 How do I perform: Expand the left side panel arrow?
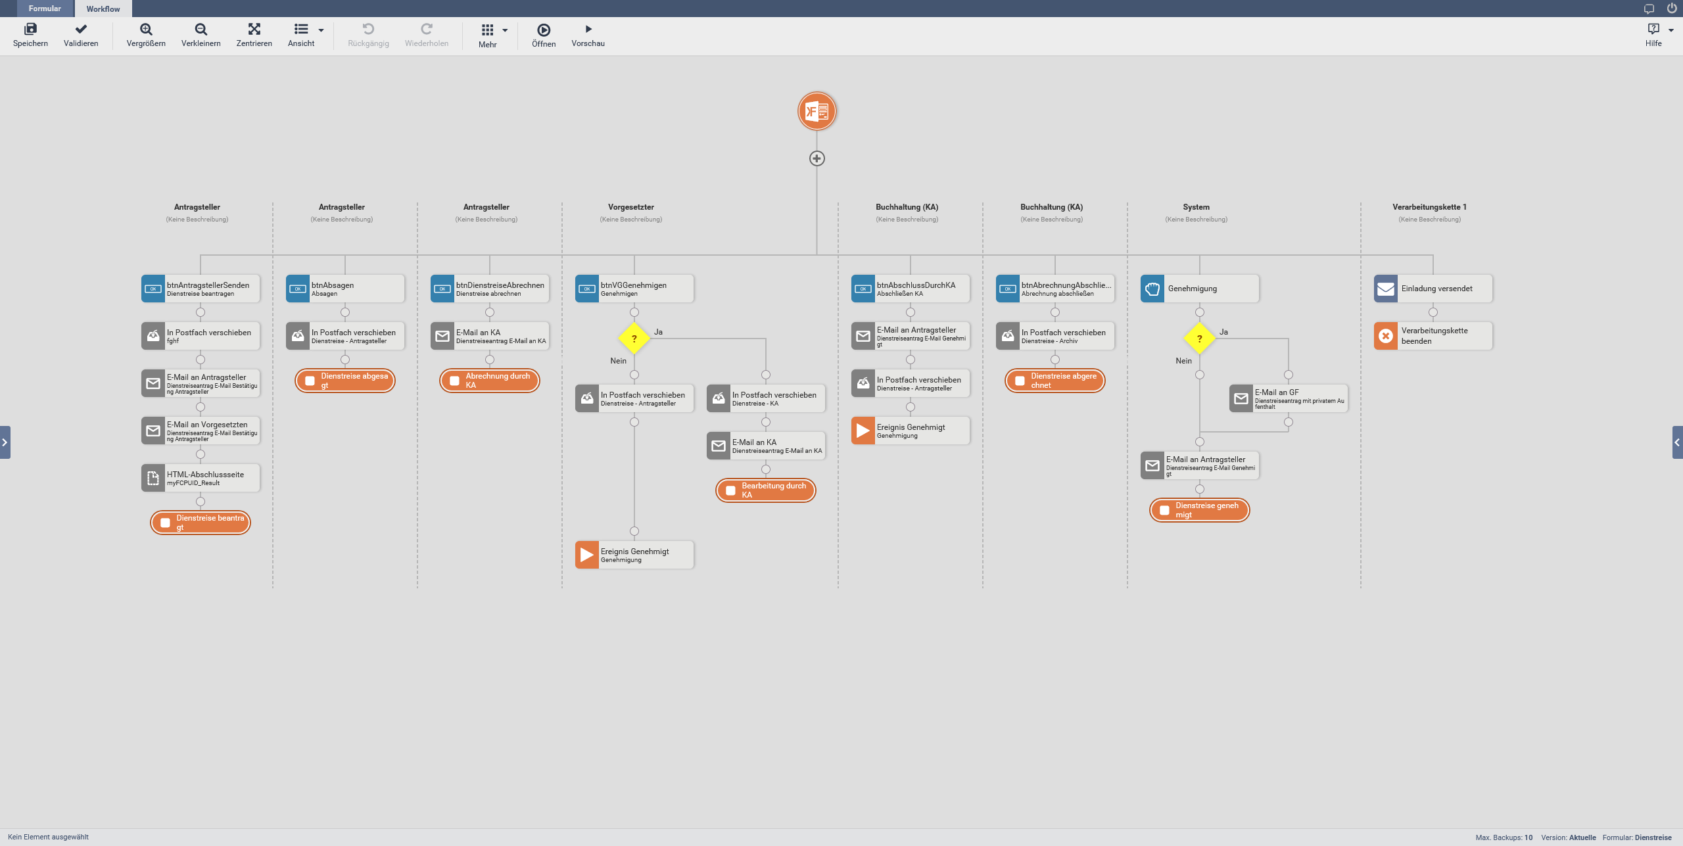[x=5, y=442]
